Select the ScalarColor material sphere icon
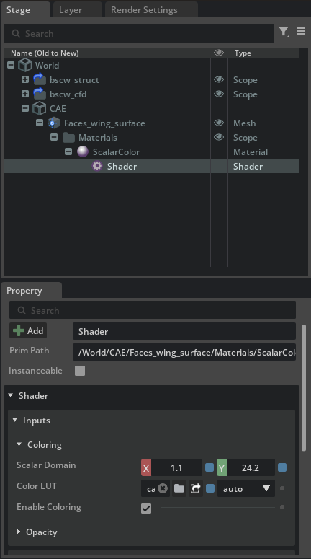The image size is (311, 559). pyautogui.click(x=83, y=151)
